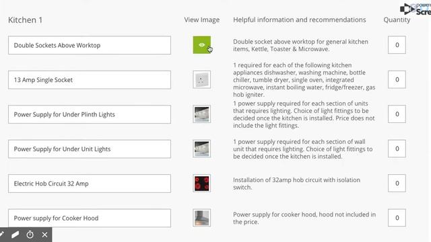Click the timer icon in recorder toolbar
431x242 pixels.
click(30, 235)
